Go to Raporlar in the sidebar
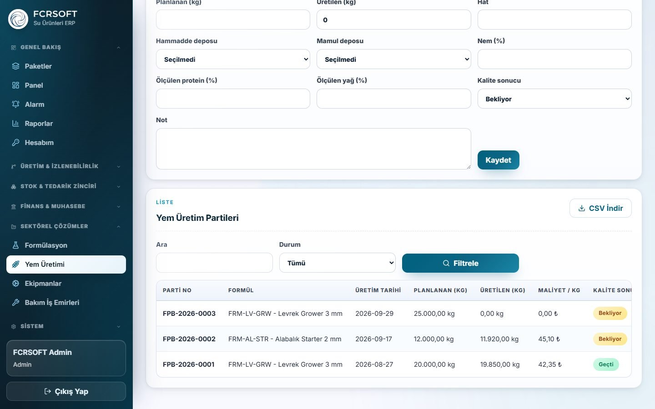 pos(66,124)
